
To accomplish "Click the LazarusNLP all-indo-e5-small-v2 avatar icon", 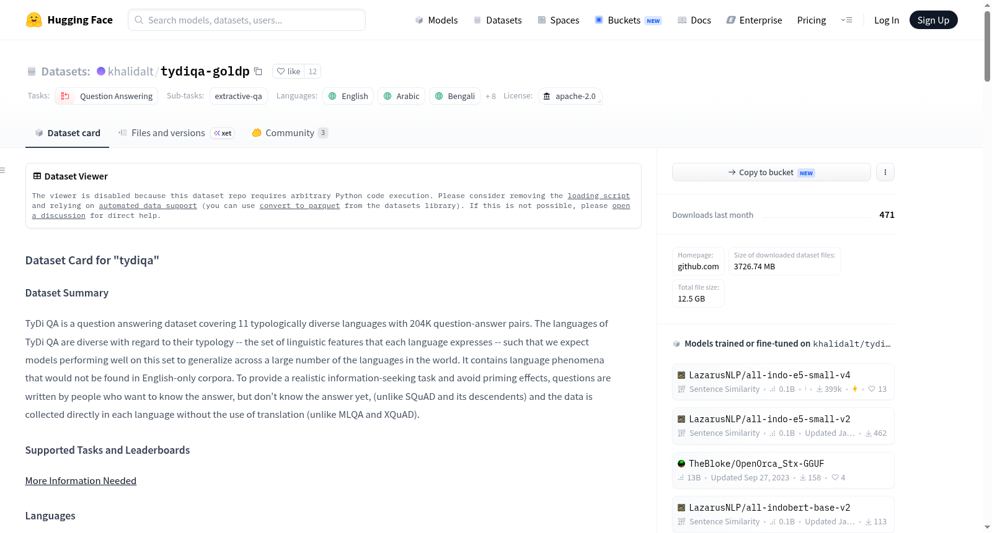I will (681, 419).
